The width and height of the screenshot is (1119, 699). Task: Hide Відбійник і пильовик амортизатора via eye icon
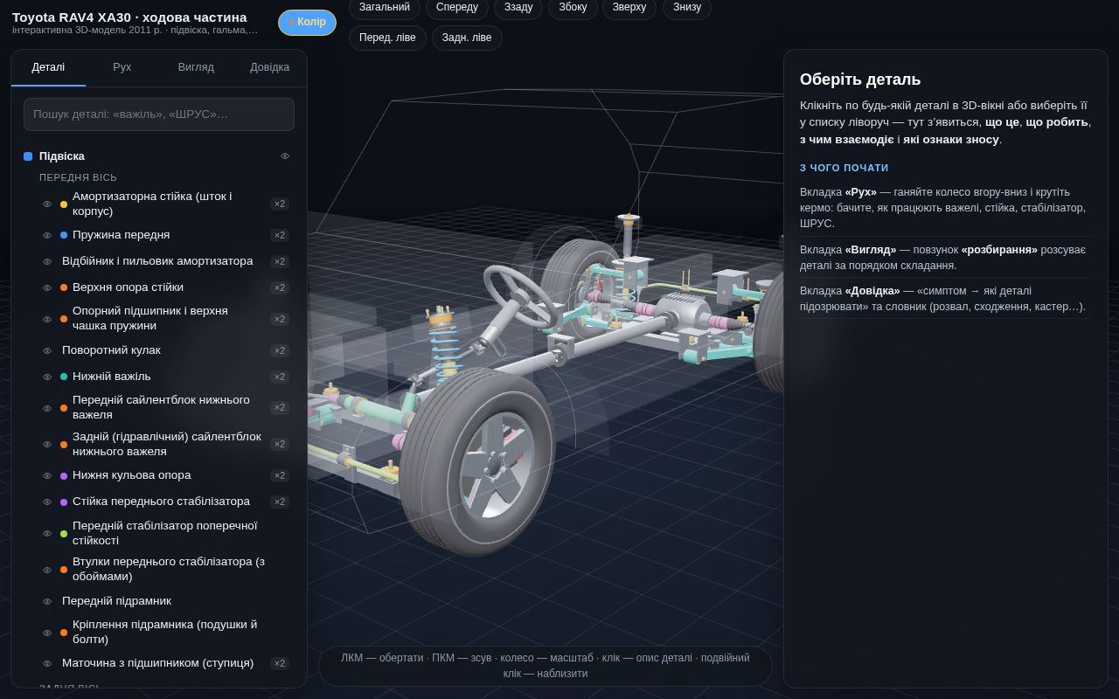47,261
